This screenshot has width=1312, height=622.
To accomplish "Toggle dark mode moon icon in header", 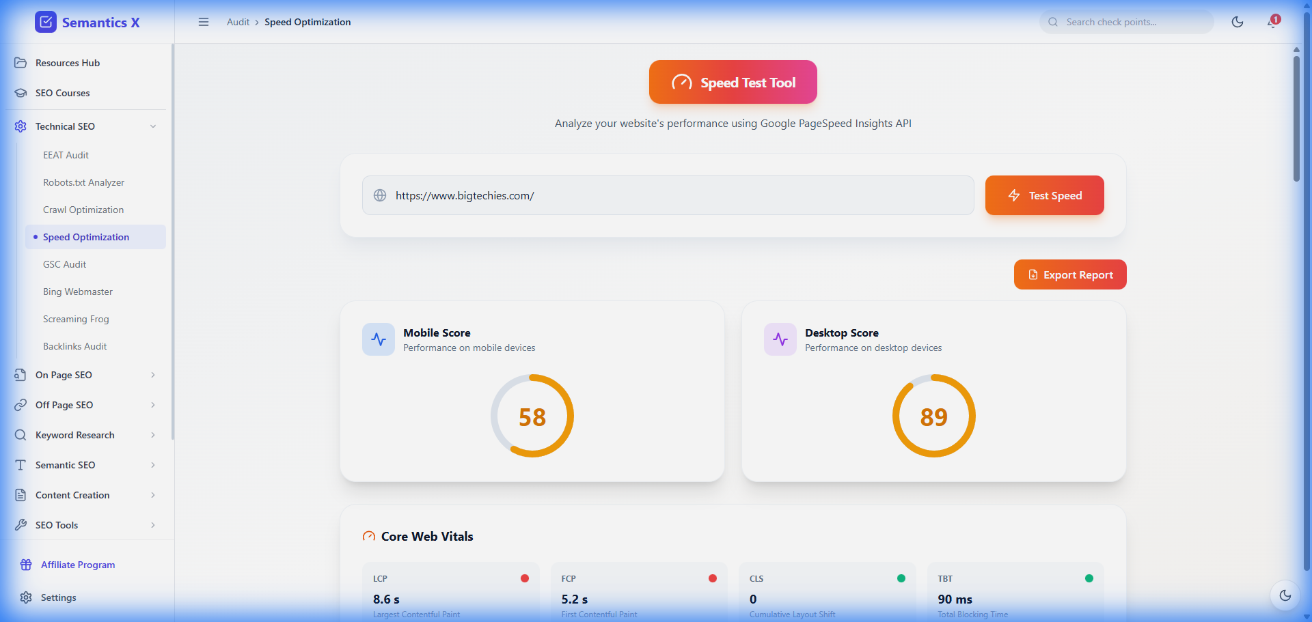I will tap(1238, 22).
